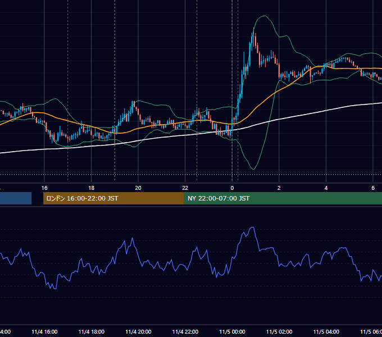Click the 11/5 00:00 date label
The width and height of the screenshot is (382, 337).
[232, 331]
